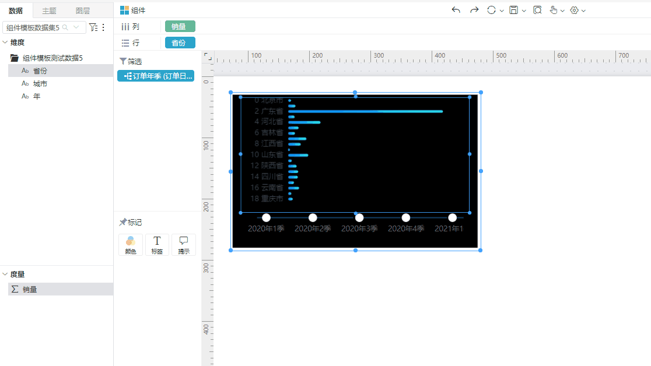651x366 pixels.
Task: Open the 组件模板数据集5 dataset dropdown
Action: point(76,27)
